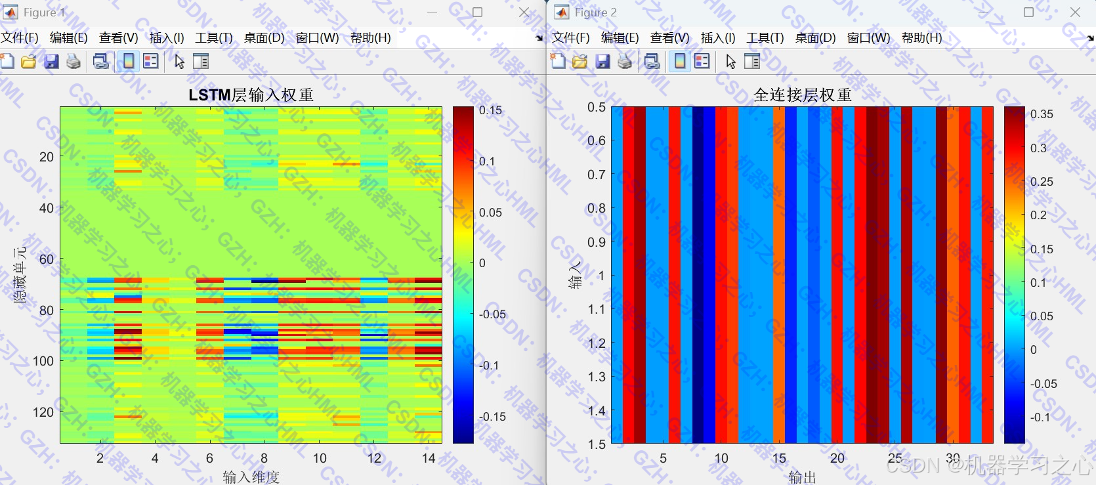Open 编辑(E) menu in Figure 2
The image size is (1096, 485).
620,38
